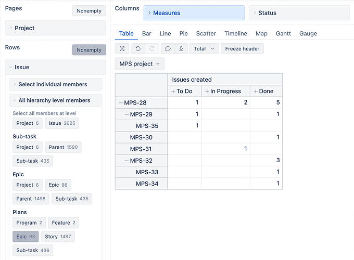Image resolution: width=354 pixels, height=260 pixels.
Task: Collapse the MPS-32 row
Action: (x=127, y=161)
